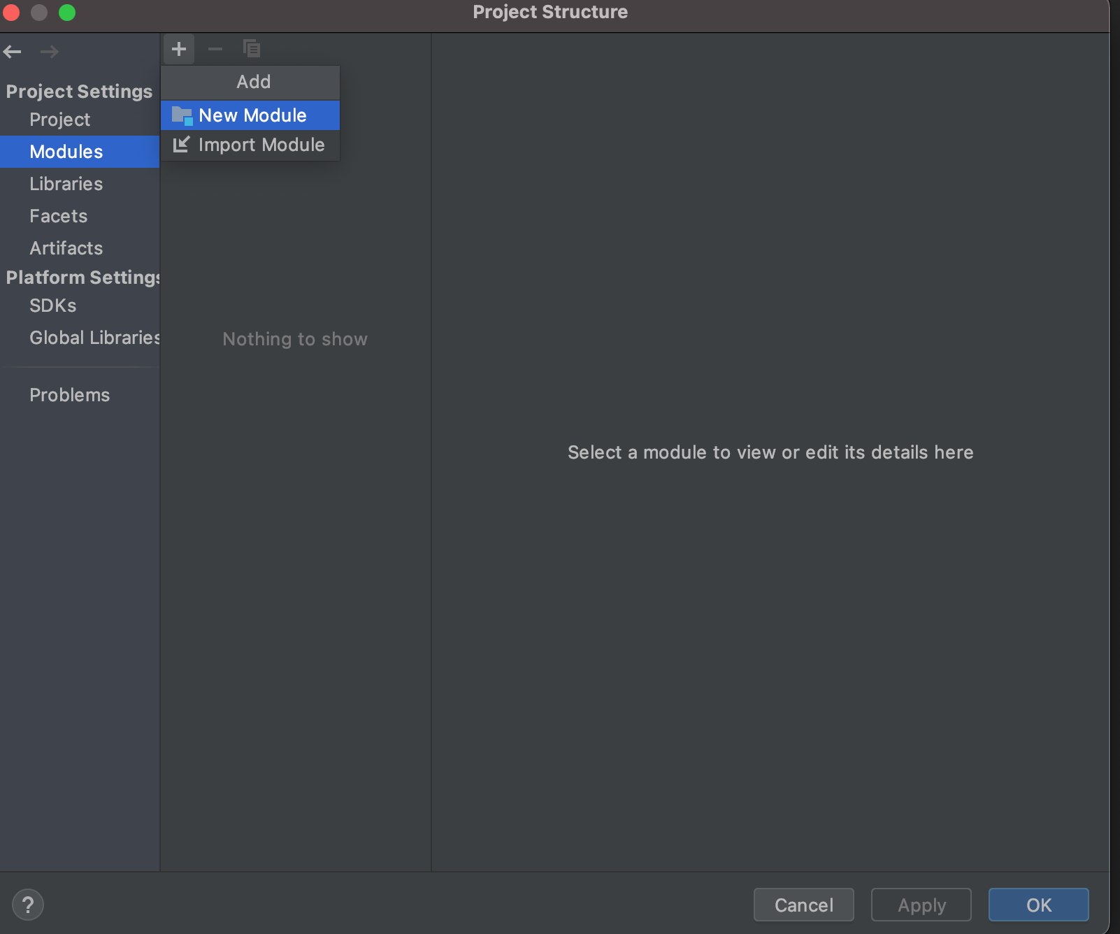The width and height of the screenshot is (1120, 934).
Task: Go forward with the right arrow
Action: tap(49, 52)
